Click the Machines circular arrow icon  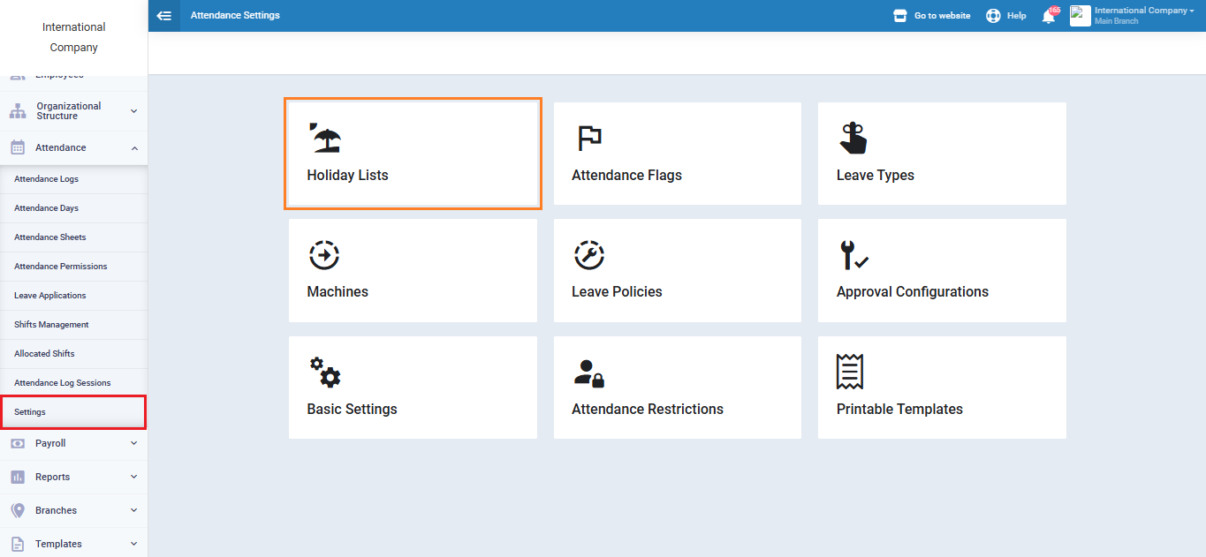click(324, 255)
